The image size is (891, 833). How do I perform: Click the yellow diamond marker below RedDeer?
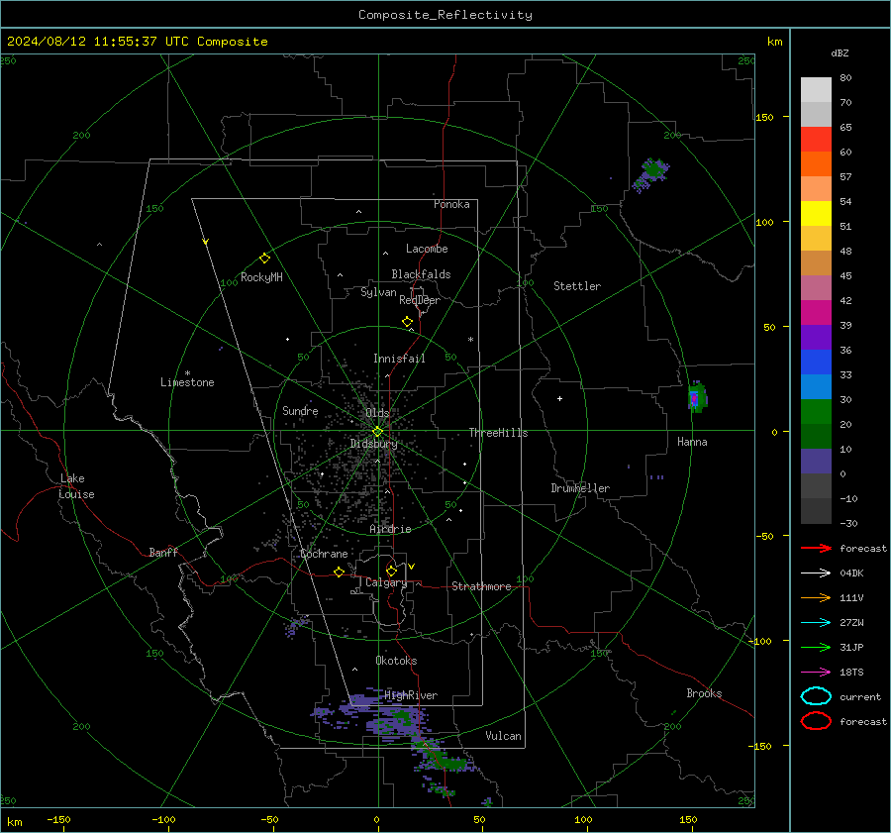408,322
